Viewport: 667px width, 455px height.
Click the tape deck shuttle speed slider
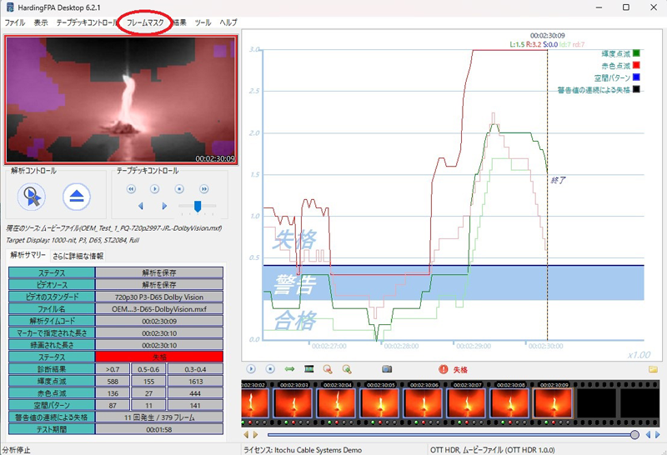pyautogui.click(x=198, y=206)
